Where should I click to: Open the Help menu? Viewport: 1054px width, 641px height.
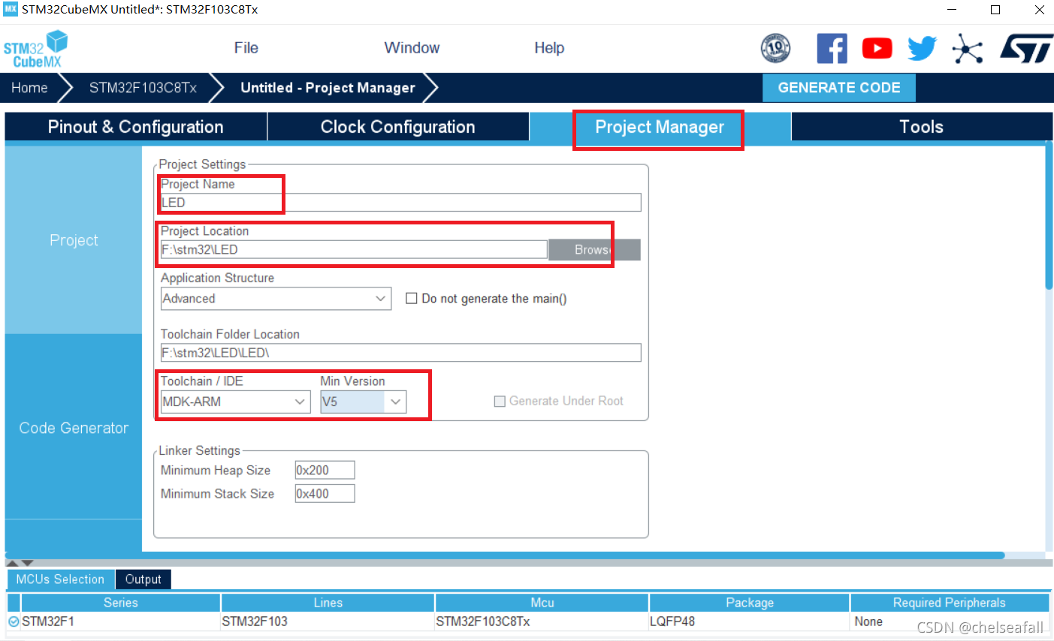tap(549, 48)
